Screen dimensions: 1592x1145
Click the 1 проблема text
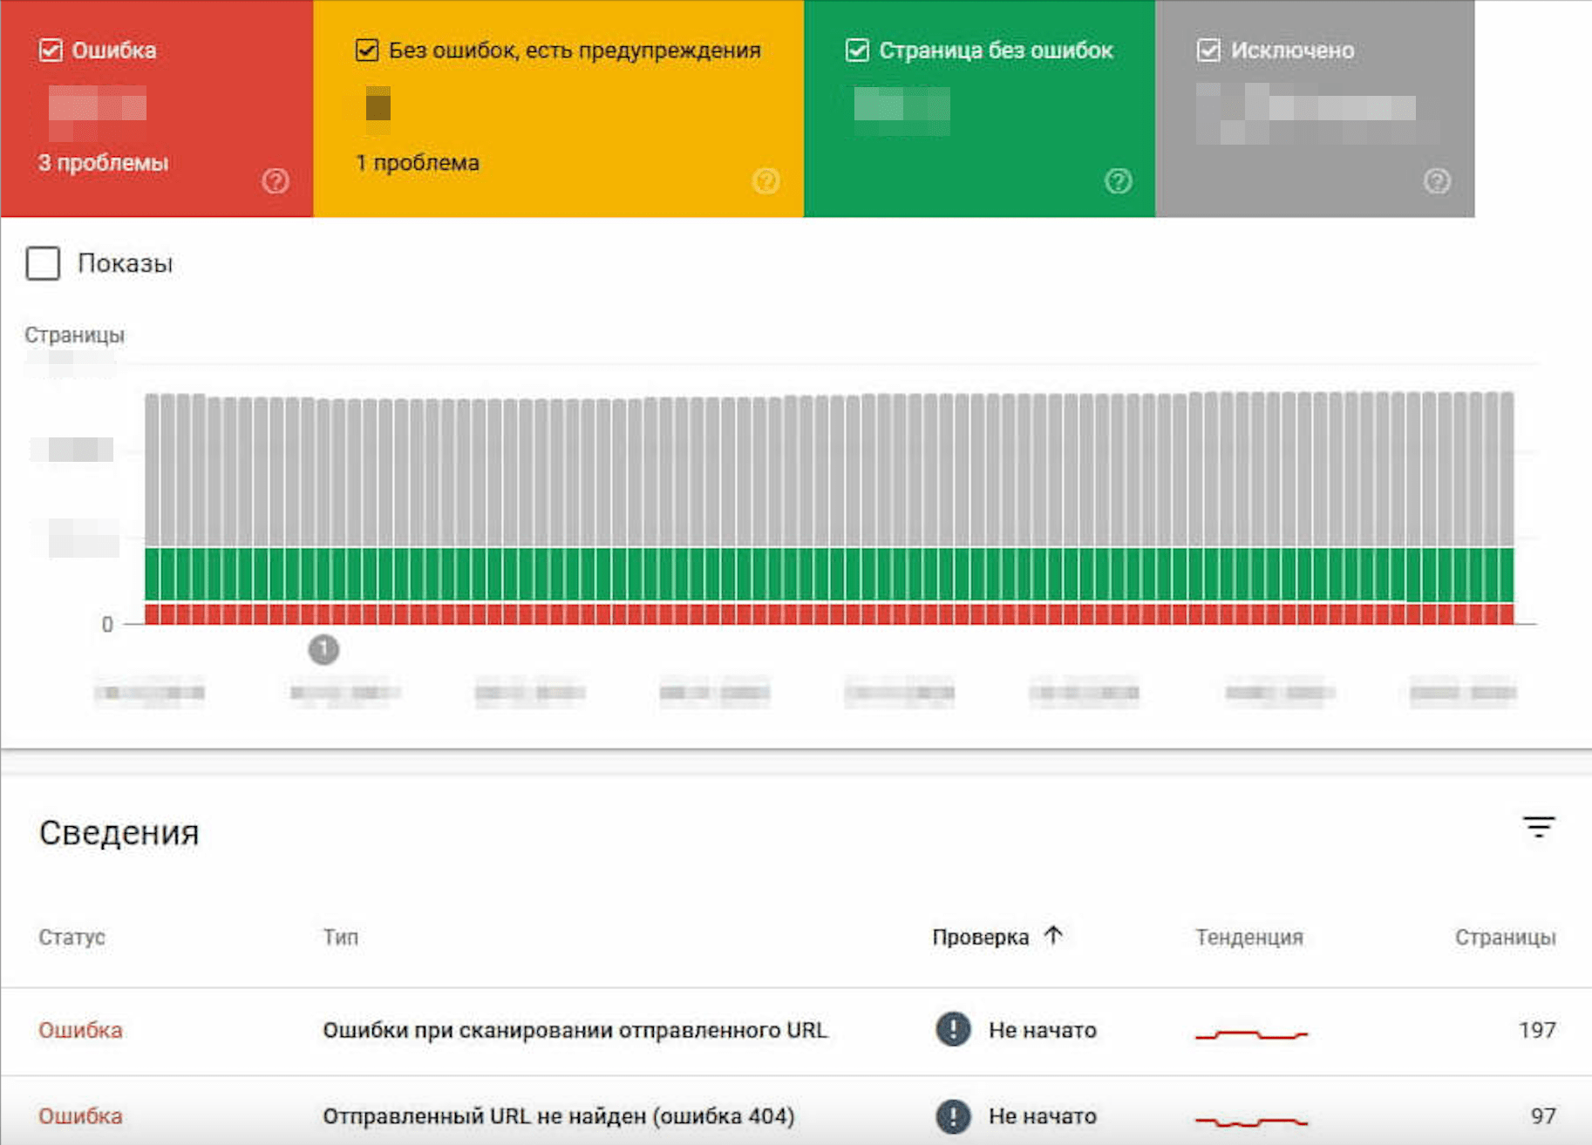418,163
